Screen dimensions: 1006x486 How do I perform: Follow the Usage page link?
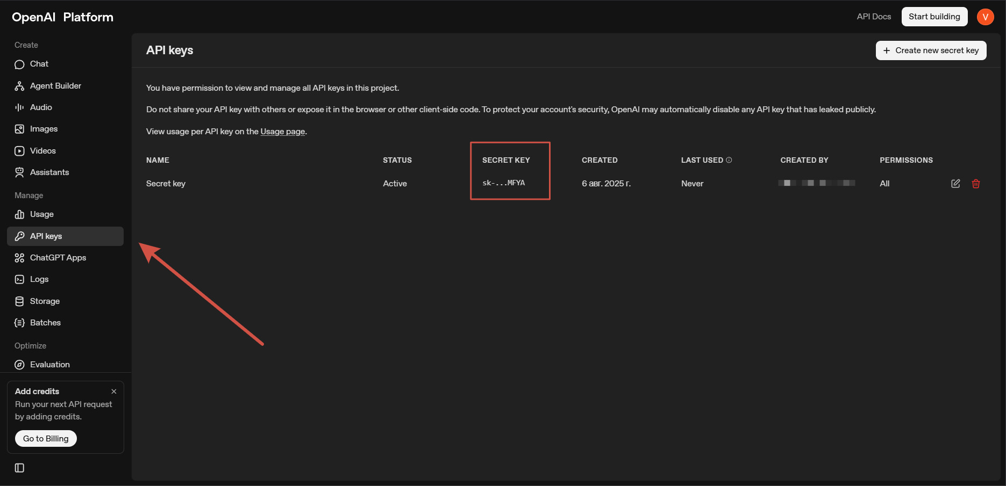[283, 132]
